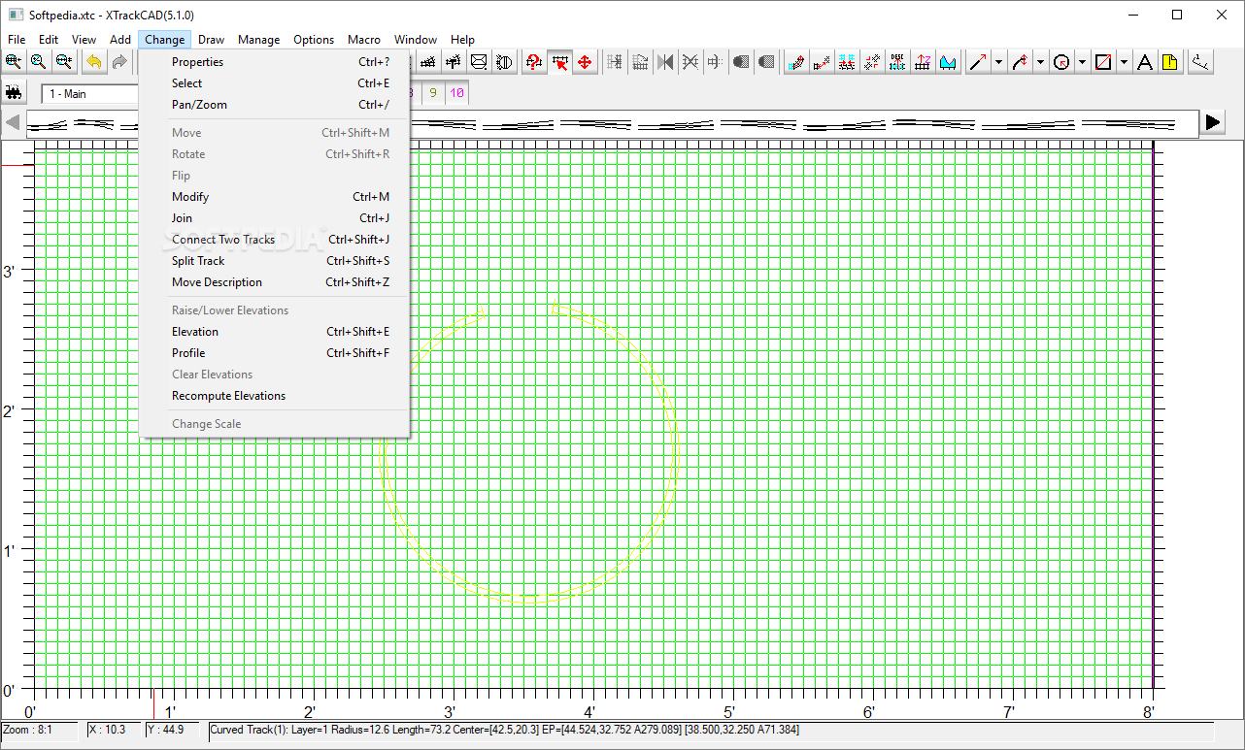This screenshot has height=750, width=1245.
Task: Open the Manage menu
Action: (259, 40)
